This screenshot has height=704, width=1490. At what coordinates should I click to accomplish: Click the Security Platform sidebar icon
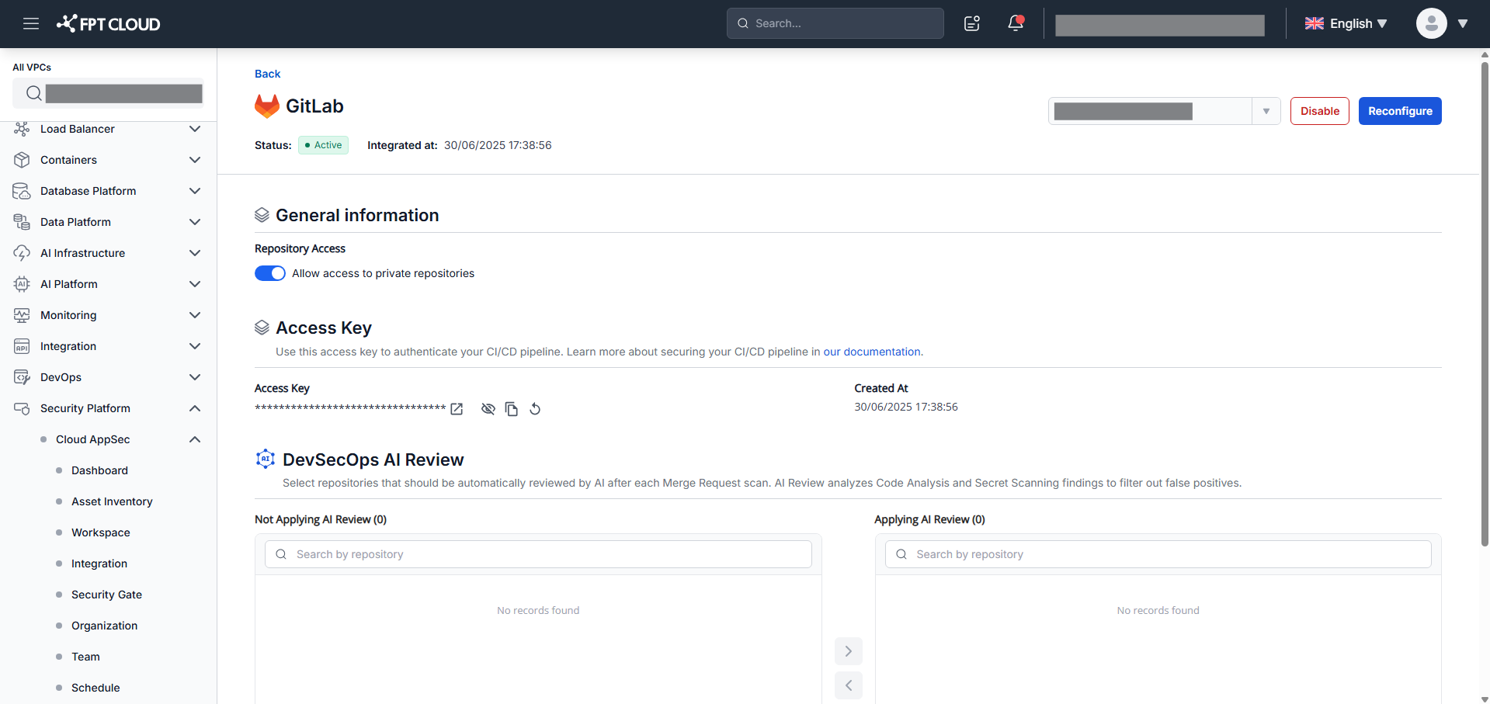pos(22,408)
